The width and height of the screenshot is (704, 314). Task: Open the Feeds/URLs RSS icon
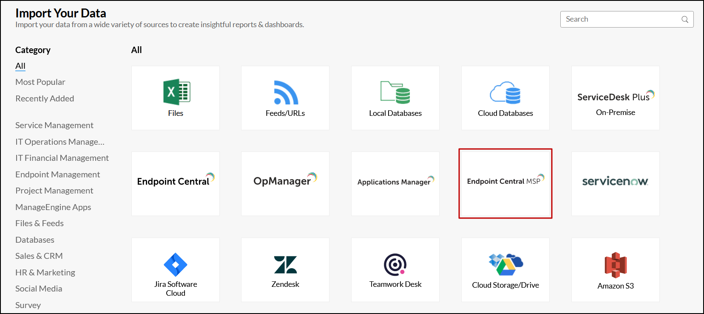286,93
